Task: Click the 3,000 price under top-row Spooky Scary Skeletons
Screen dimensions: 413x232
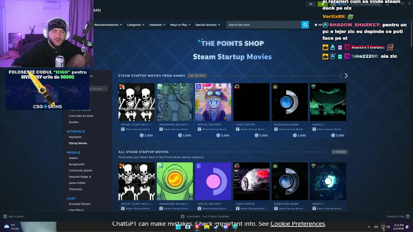Action: pyautogui.click(x=146, y=135)
